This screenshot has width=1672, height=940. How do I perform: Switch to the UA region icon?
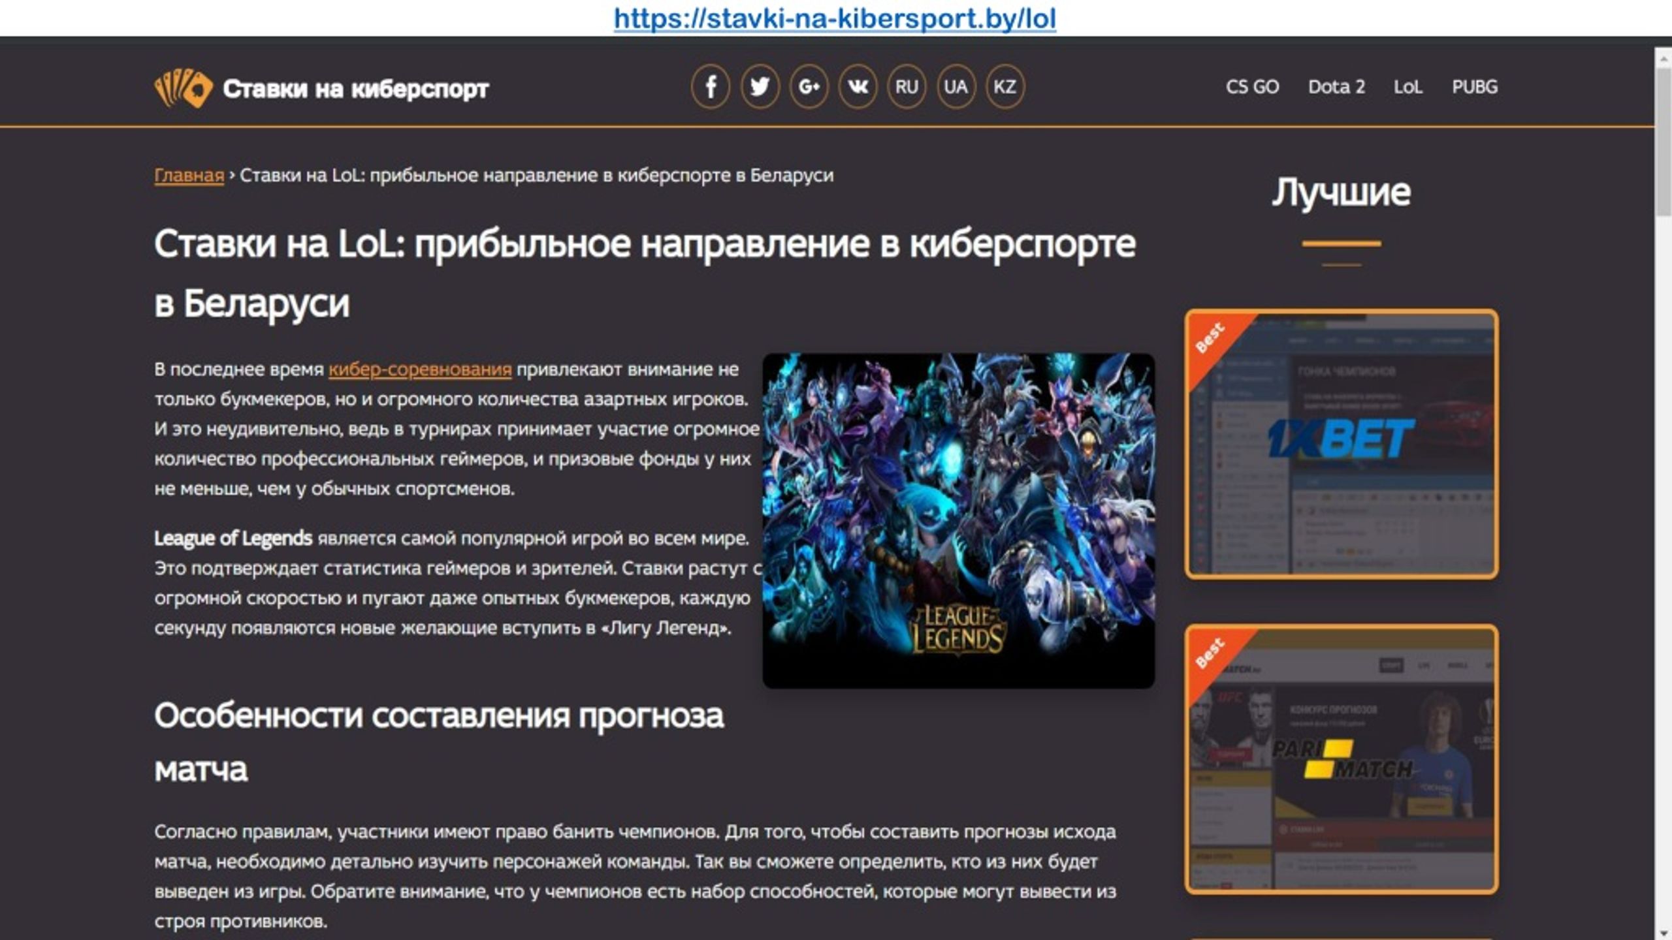(x=956, y=87)
